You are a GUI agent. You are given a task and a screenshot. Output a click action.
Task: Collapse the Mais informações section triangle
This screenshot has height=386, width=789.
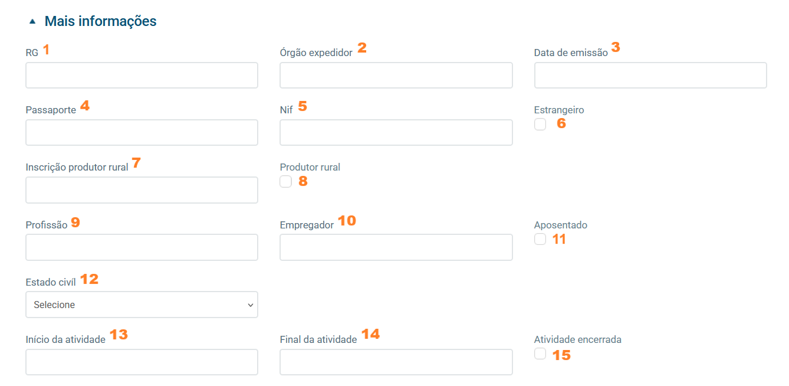click(x=32, y=22)
